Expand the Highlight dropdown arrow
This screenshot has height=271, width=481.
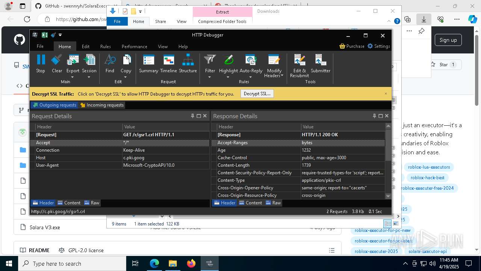(x=228, y=77)
